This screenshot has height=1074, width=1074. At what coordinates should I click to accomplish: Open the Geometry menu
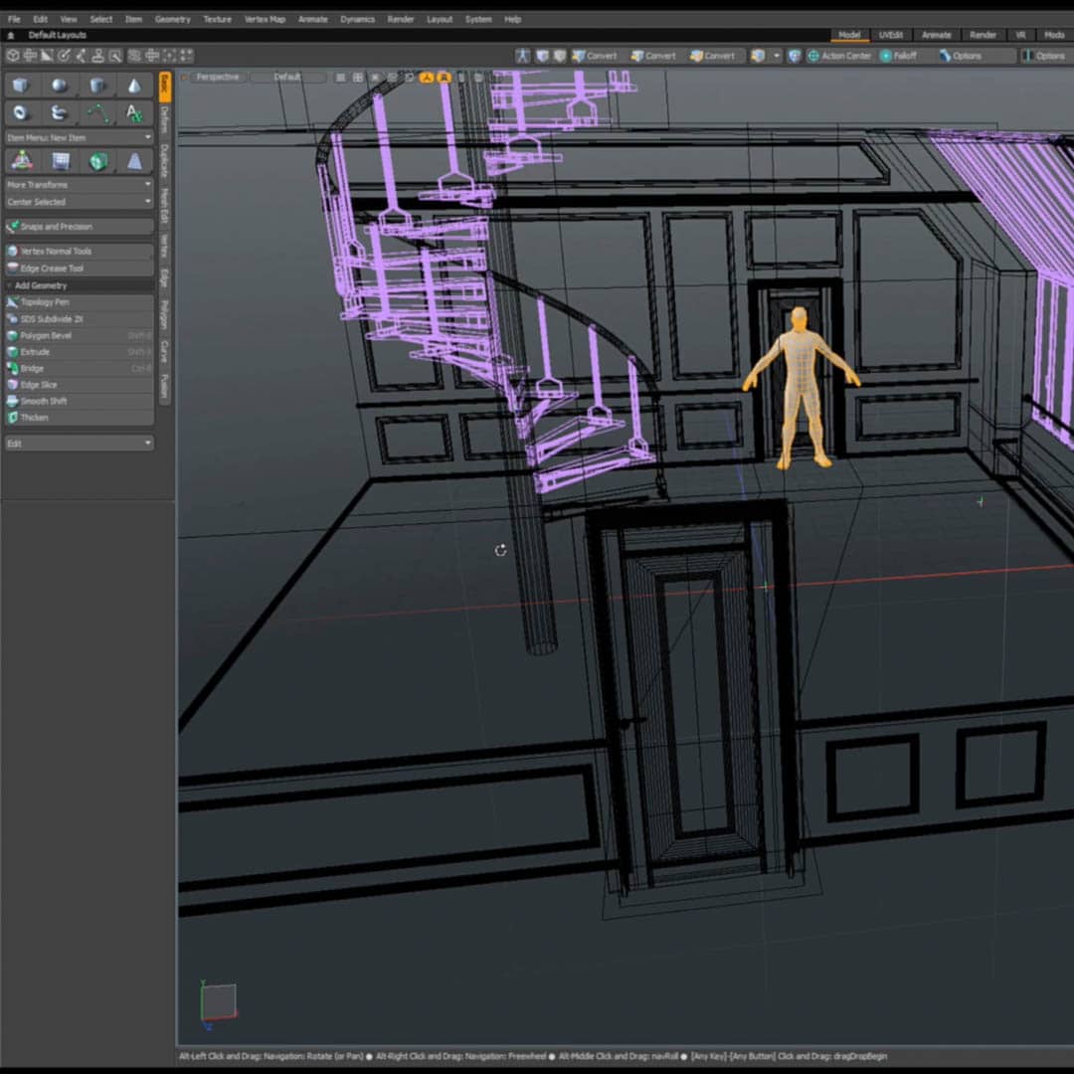tap(172, 19)
